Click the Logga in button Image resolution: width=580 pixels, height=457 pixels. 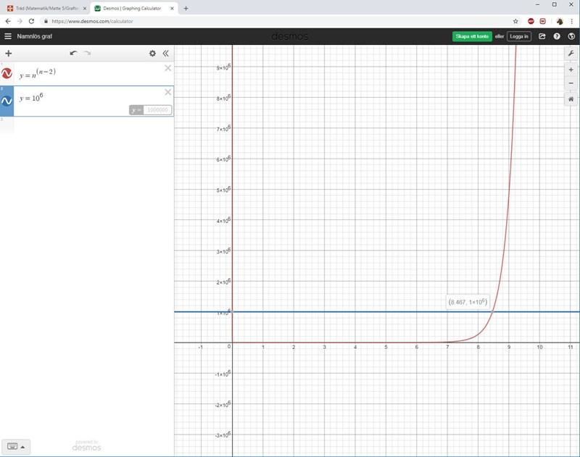point(519,36)
